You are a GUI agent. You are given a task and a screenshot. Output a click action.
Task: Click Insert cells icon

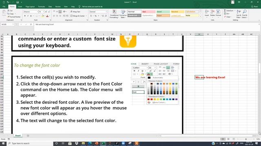207,13
